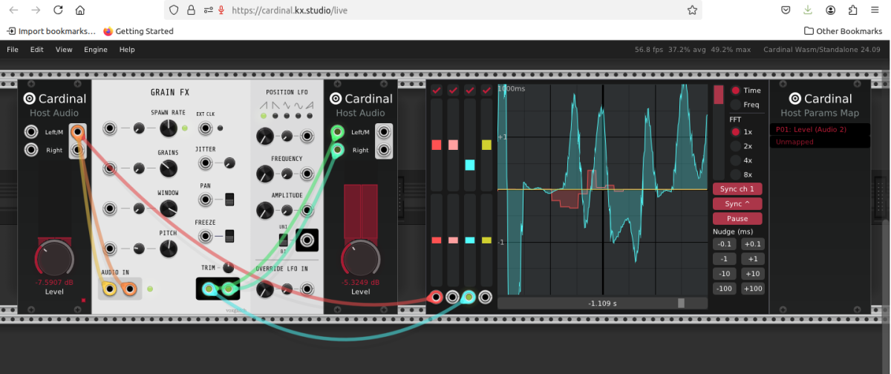This screenshot has height=374, width=891.
Task: Click the Pause button
Action: [x=737, y=219]
